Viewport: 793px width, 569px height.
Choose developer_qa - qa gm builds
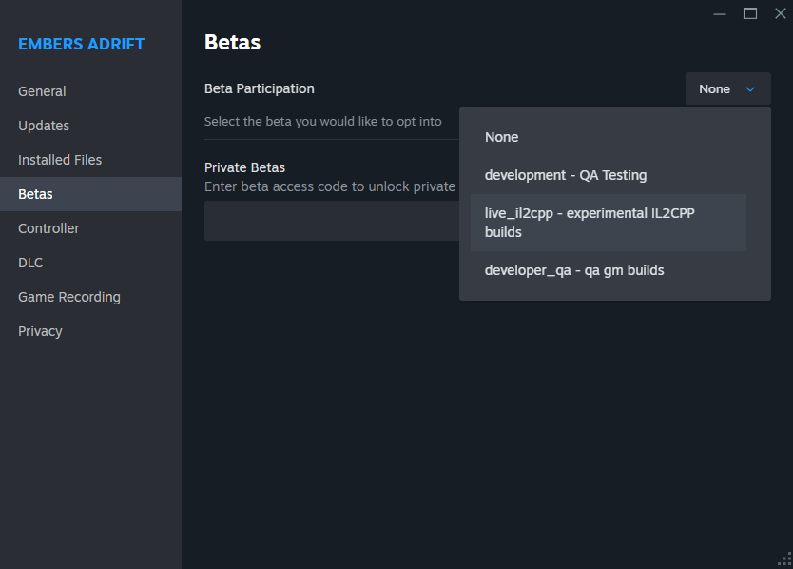574,270
